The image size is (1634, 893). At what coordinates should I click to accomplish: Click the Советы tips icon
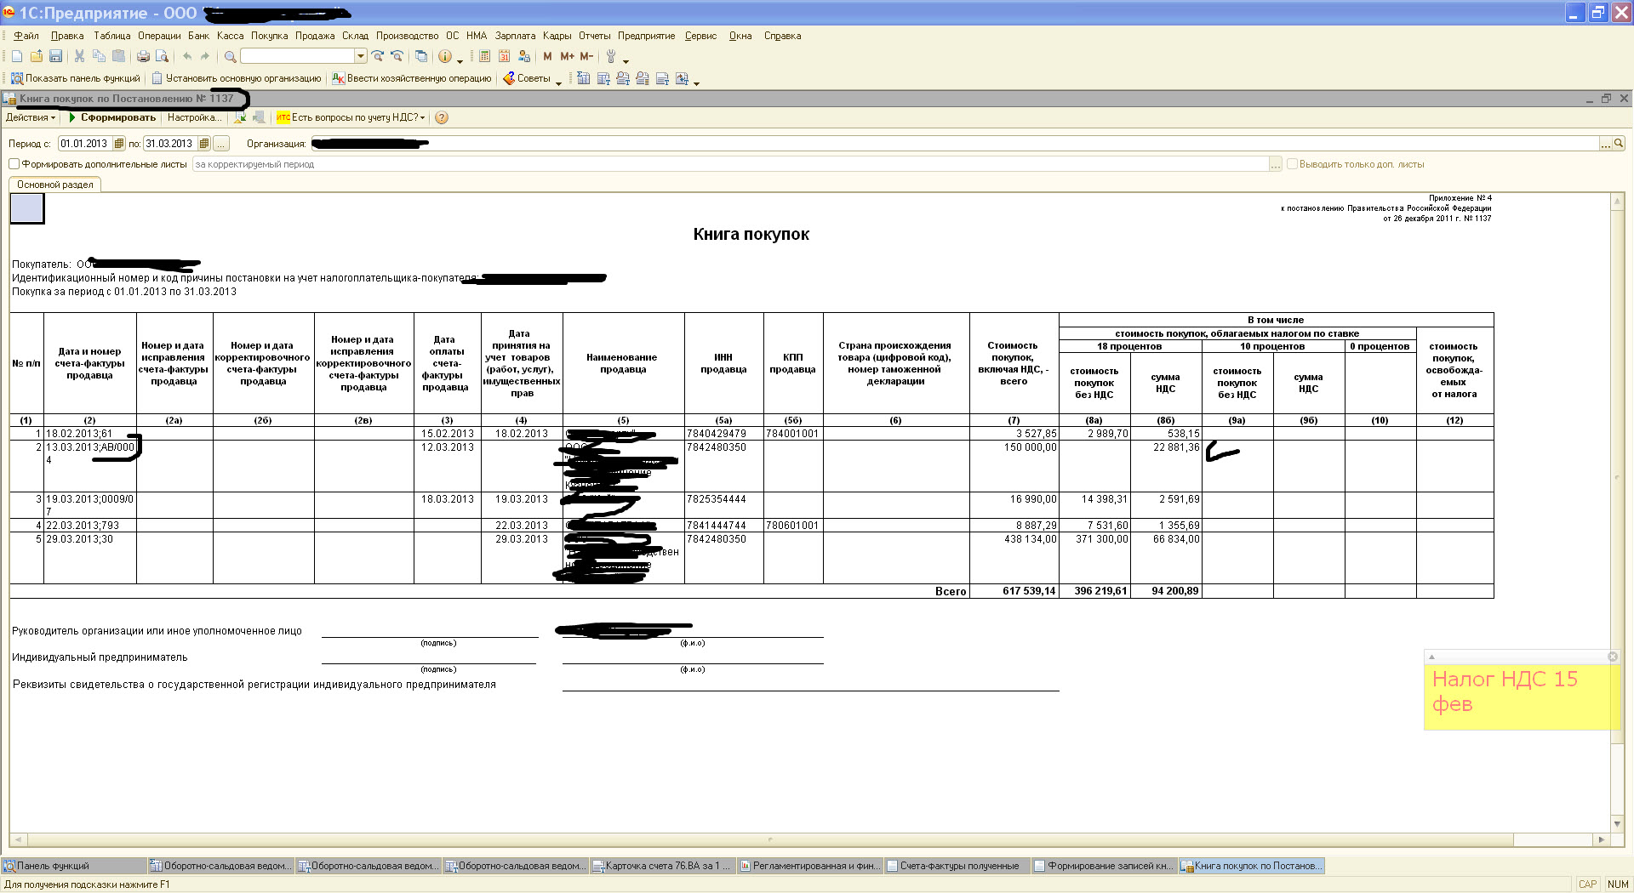[509, 78]
